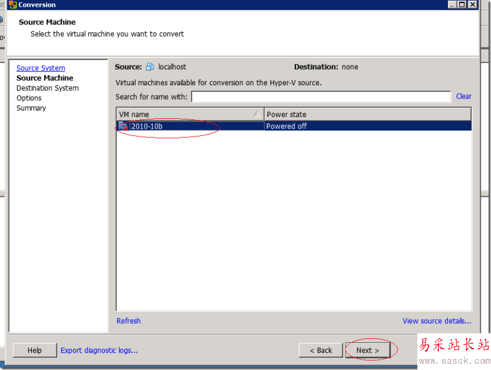Select the Options step
This screenshot has width=491, height=370.
[29, 98]
